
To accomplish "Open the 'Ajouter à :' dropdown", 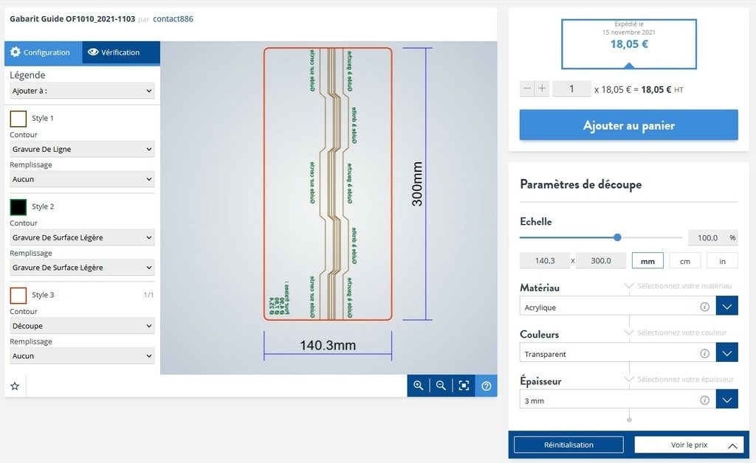I will coord(82,91).
